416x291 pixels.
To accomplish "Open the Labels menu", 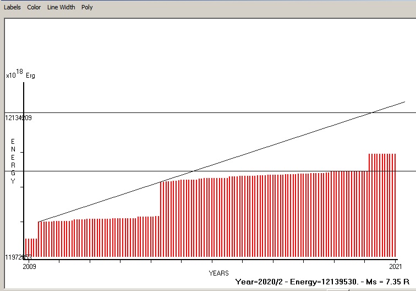I will click(x=12, y=7).
